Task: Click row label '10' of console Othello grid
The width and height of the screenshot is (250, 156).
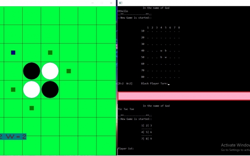Action: (x=143, y=31)
